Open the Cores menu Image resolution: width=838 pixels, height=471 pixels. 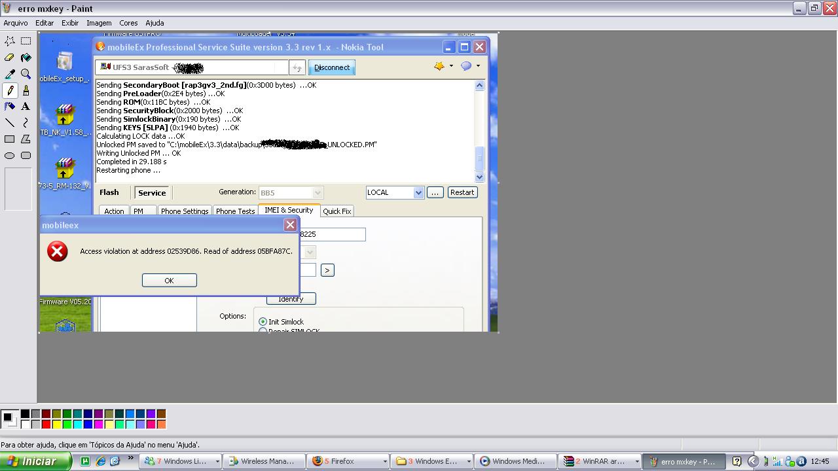tap(128, 23)
